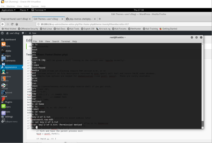Maximize the root@franklin terminal window
The width and height of the screenshot is (212, 143).
(196, 38)
